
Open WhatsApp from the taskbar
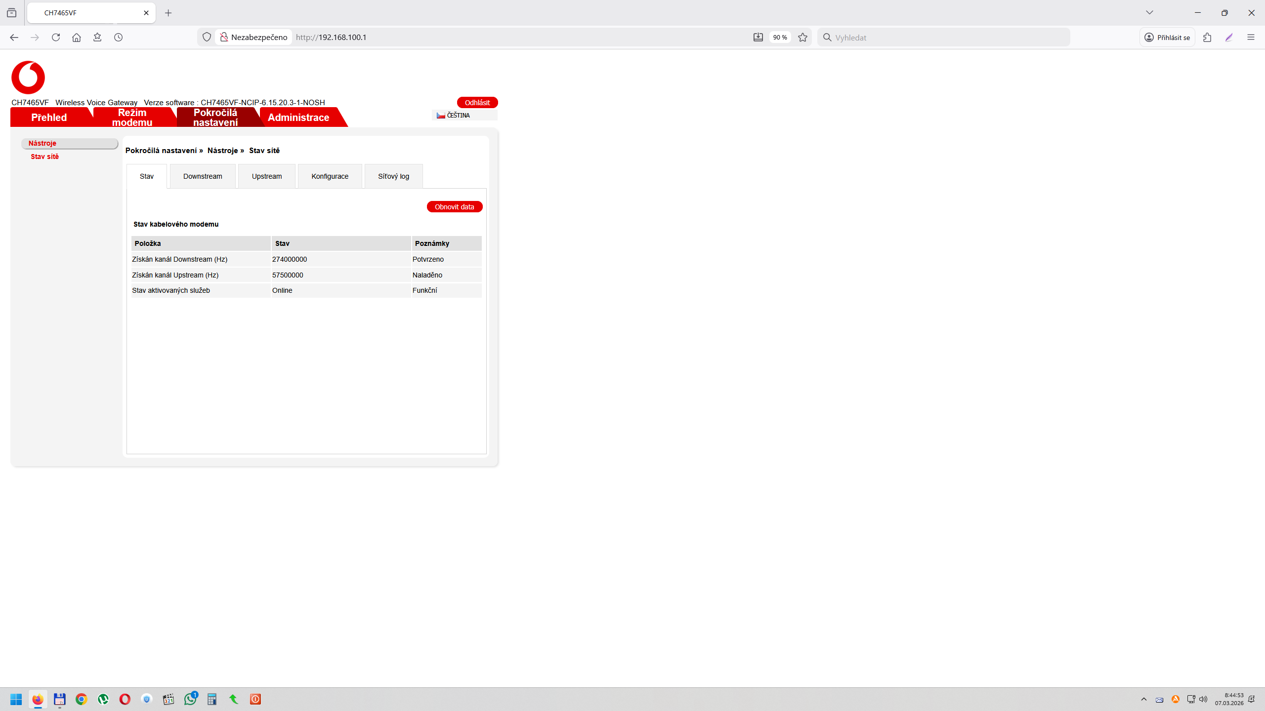tap(190, 699)
